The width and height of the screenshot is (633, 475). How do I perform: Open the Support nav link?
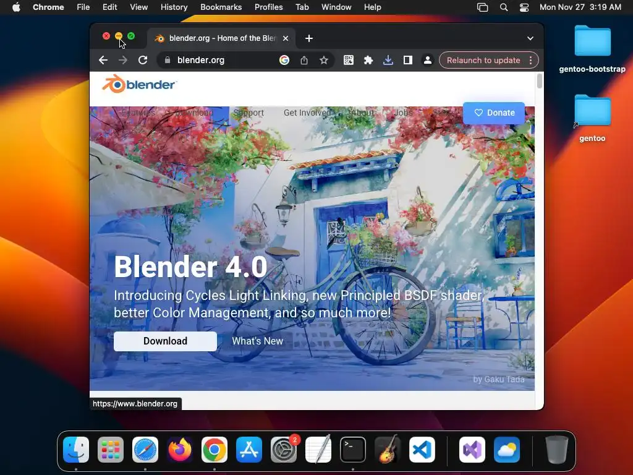[249, 113]
